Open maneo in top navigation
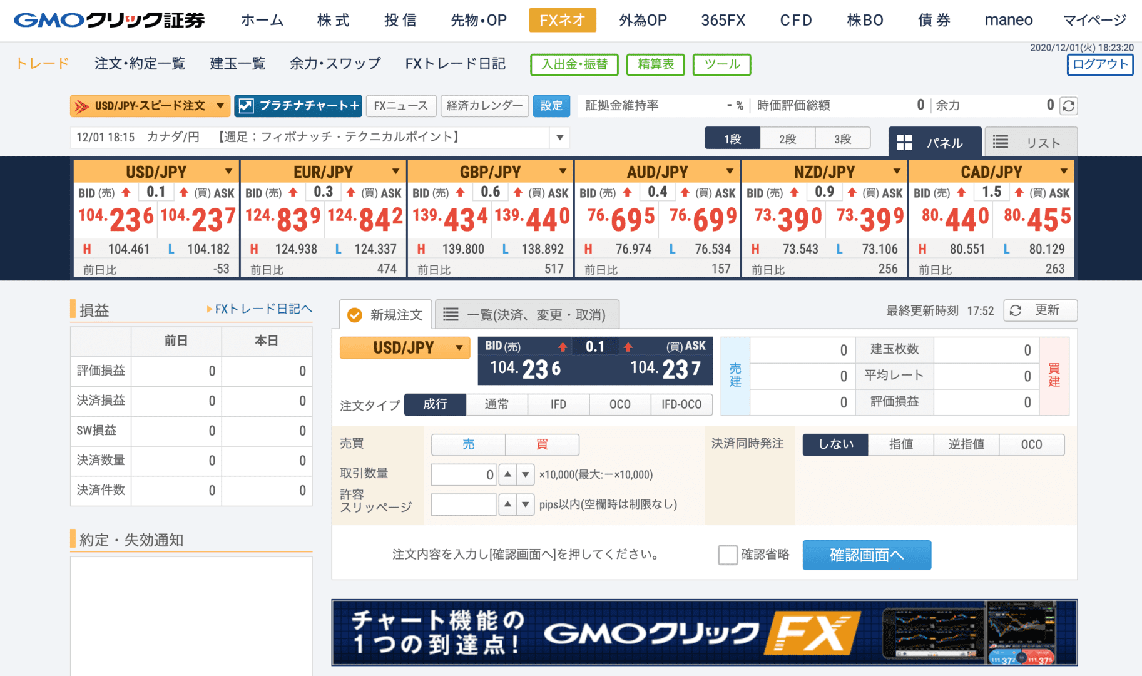This screenshot has width=1142, height=676. pyautogui.click(x=1009, y=20)
